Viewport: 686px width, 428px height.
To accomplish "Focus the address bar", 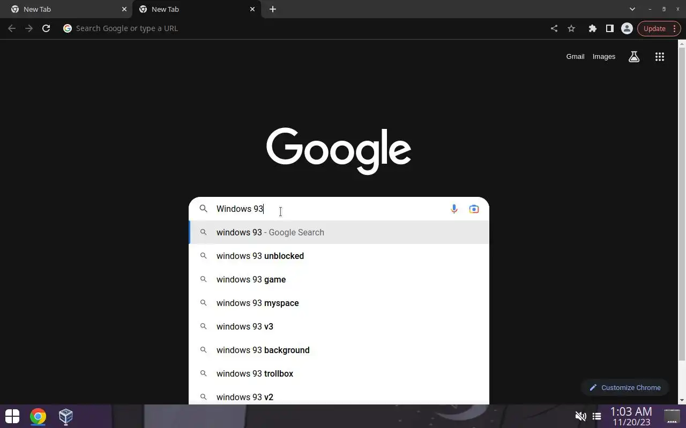I will coord(303,28).
